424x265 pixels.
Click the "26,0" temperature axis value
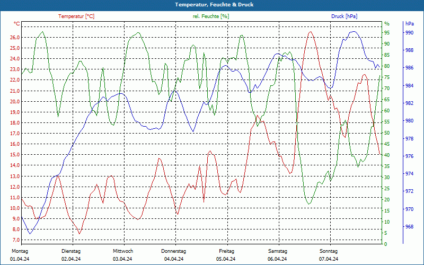(15, 37)
